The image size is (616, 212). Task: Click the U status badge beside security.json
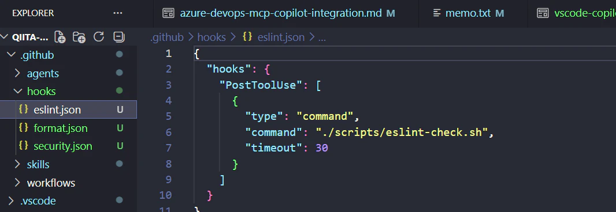click(x=120, y=146)
